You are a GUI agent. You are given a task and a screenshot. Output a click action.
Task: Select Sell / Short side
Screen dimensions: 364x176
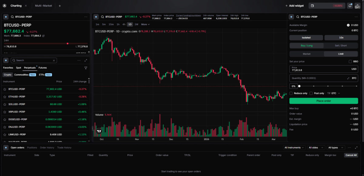pos(341,46)
